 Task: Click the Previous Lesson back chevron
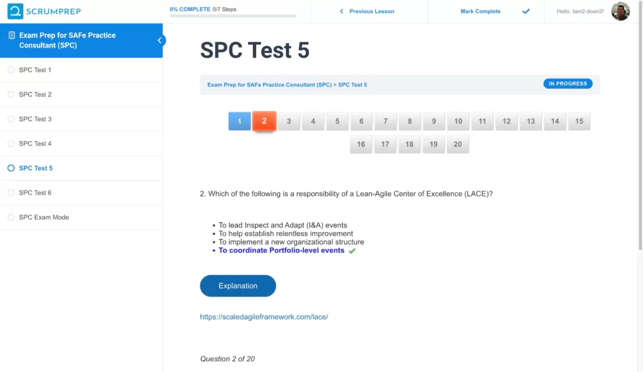[342, 11]
